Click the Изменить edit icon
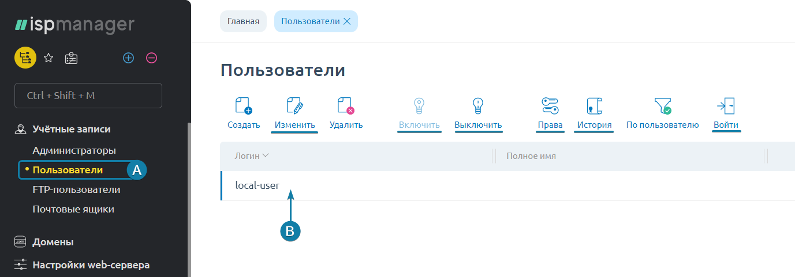The width and height of the screenshot is (795, 277). coord(294,106)
